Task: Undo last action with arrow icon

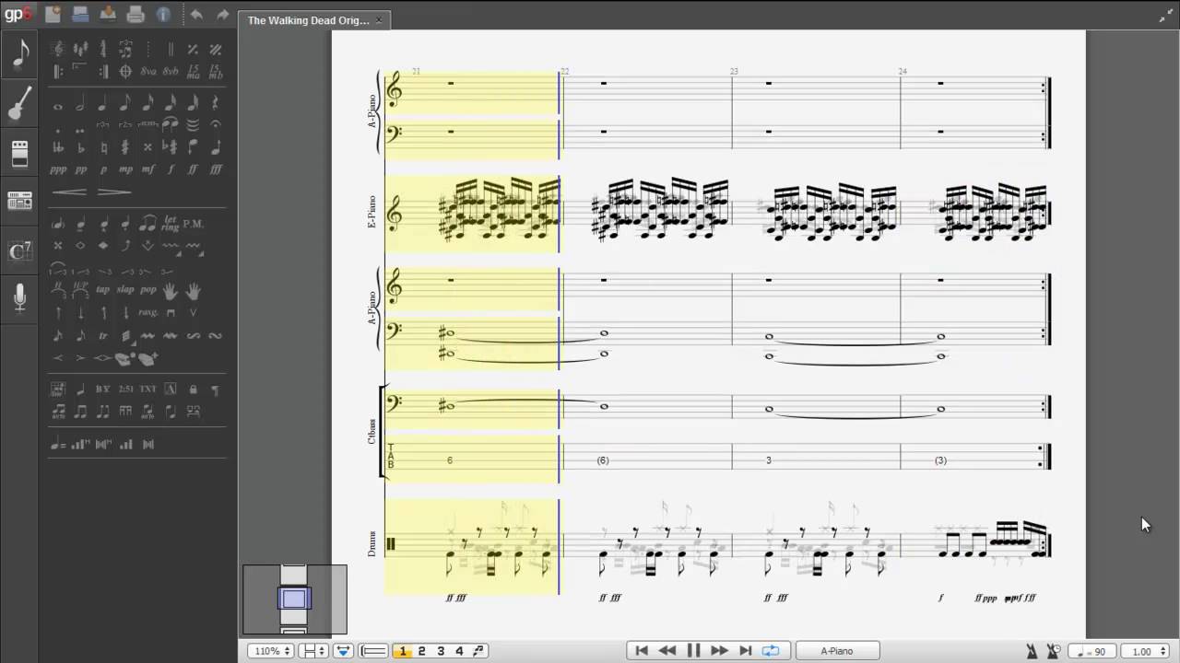Action: click(x=195, y=14)
